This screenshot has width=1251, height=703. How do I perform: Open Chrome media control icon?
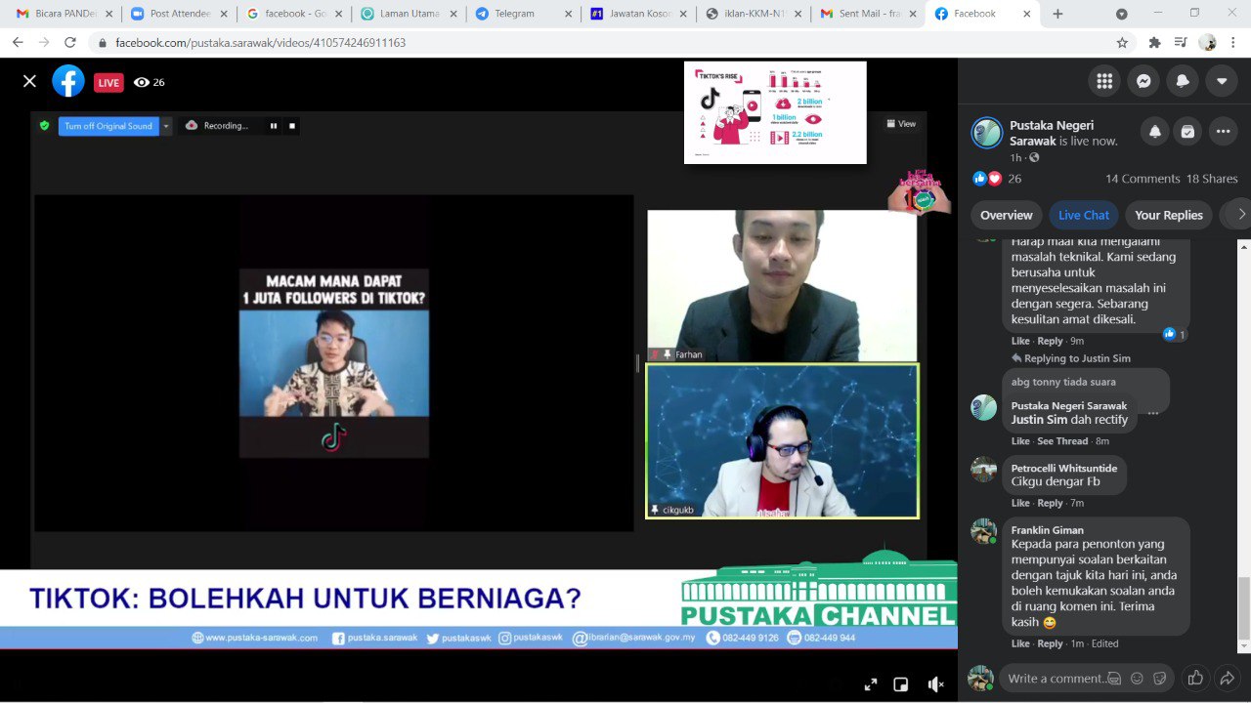point(1181,43)
